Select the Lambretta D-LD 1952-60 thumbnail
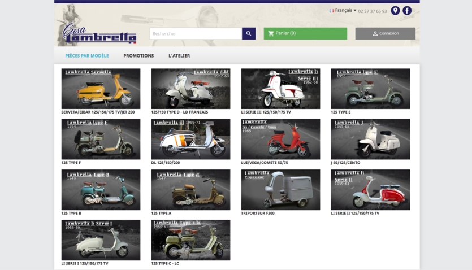The height and width of the screenshot is (270, 472). coord(190,89)
